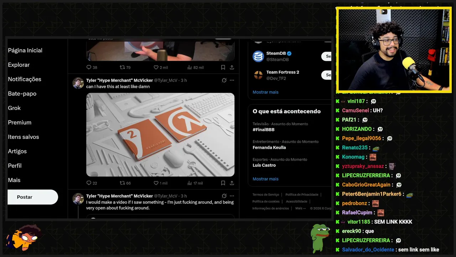Open Artigos in the sidebar
The width and height of the screenshot is (456, 257).
tap(17, 151)
